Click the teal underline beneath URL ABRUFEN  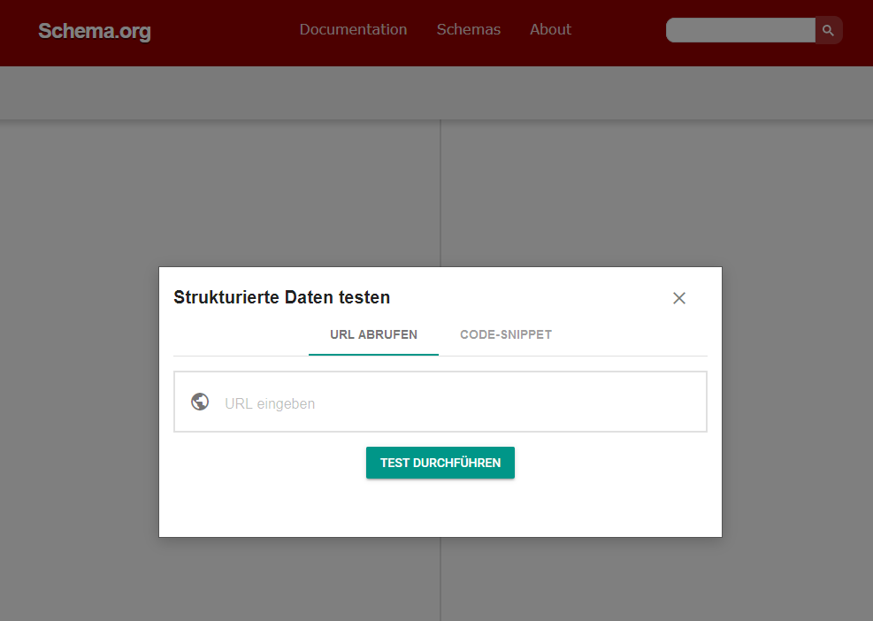click(373, 354)
